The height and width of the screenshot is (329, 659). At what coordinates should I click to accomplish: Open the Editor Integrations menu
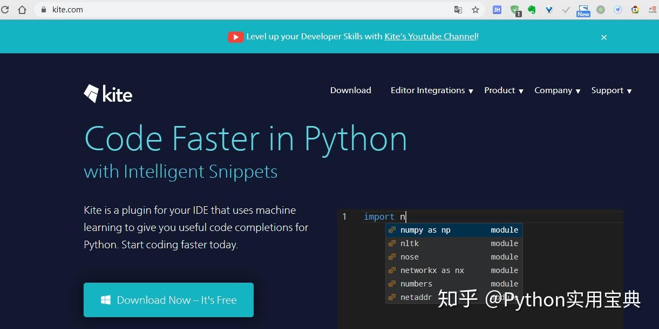click(427, 90)
